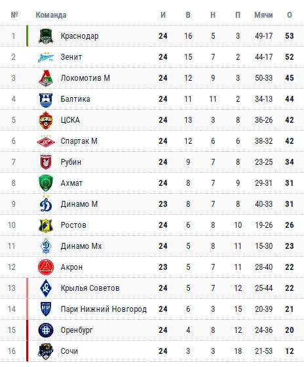Open the Локомотив М crest icon
Image resolution: width=304 pixels, height=367 pixels.
[46, 78]
